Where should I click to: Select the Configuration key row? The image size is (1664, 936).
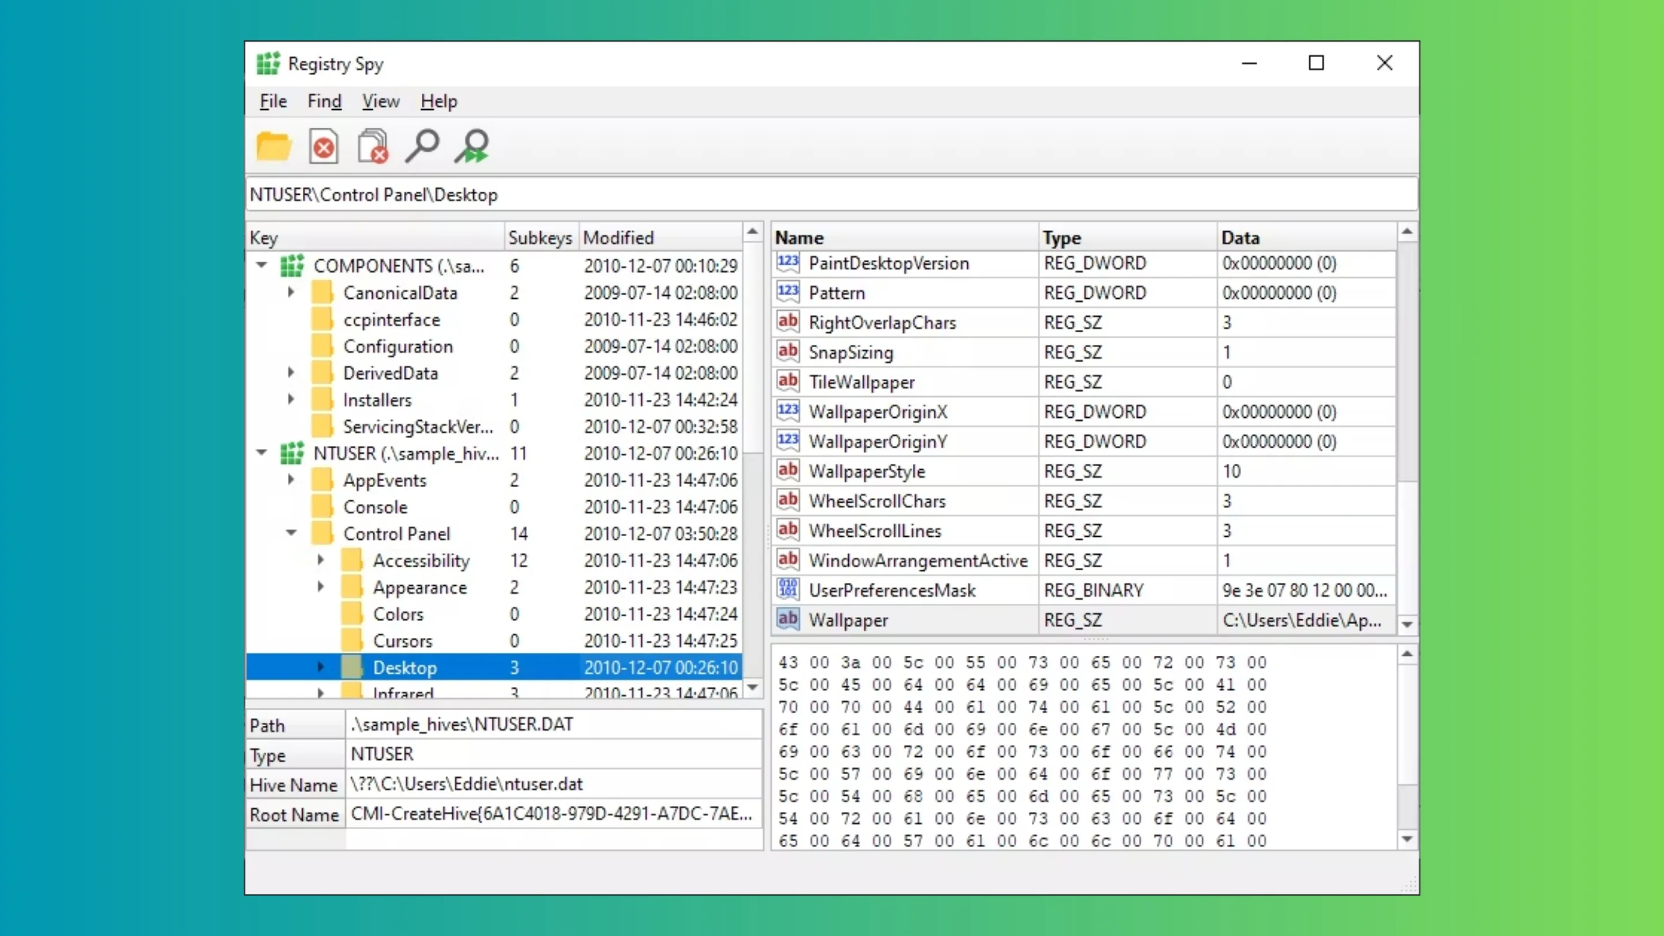494,346
